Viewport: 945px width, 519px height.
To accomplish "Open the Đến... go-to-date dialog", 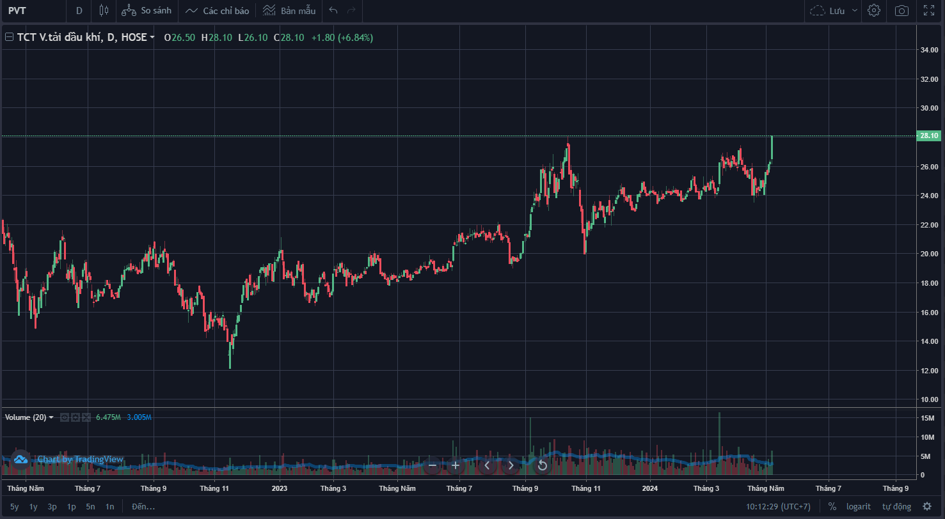I will tap(143, 507).
